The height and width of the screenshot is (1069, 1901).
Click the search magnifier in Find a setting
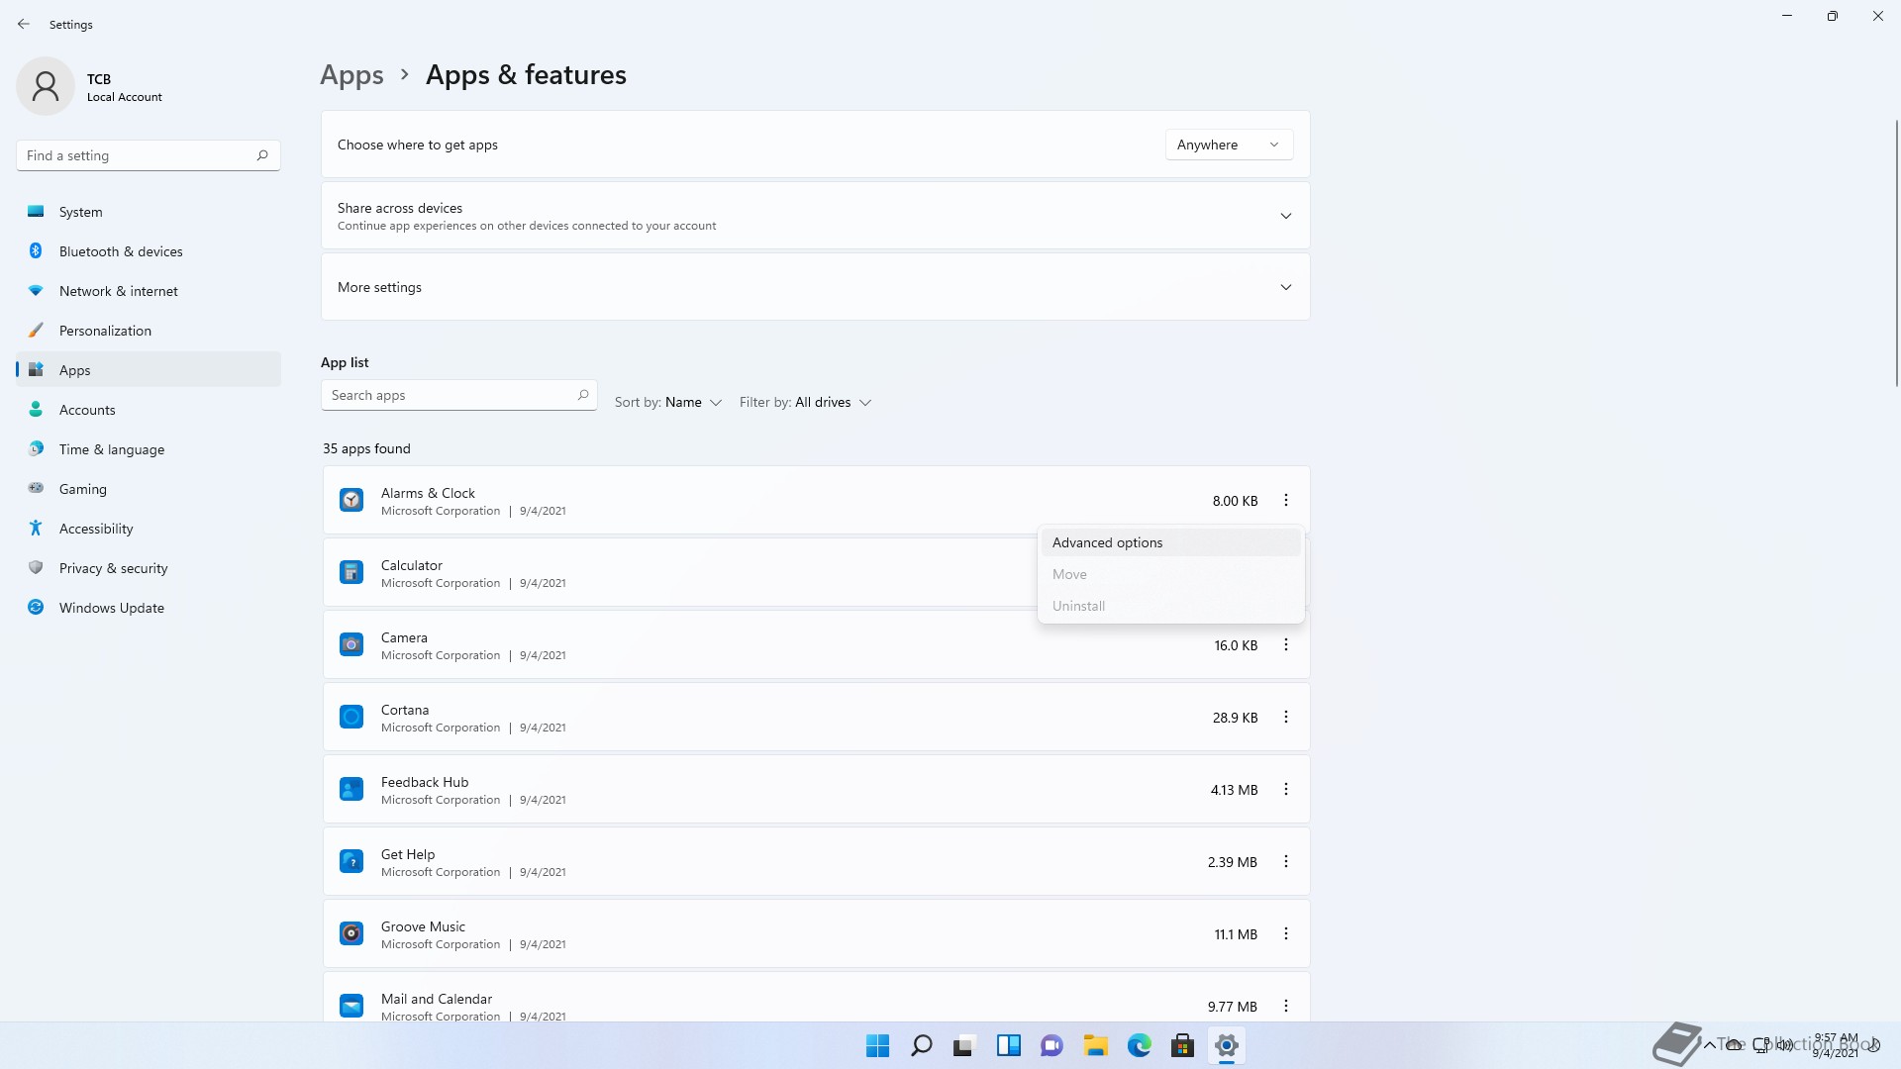[x=262, y=155]
